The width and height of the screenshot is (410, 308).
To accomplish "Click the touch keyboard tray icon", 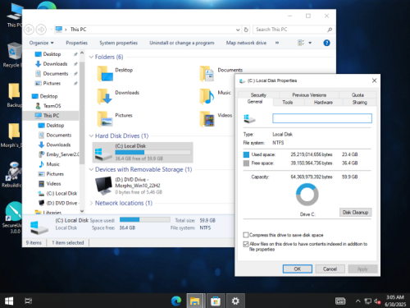I will click(340, 301).
